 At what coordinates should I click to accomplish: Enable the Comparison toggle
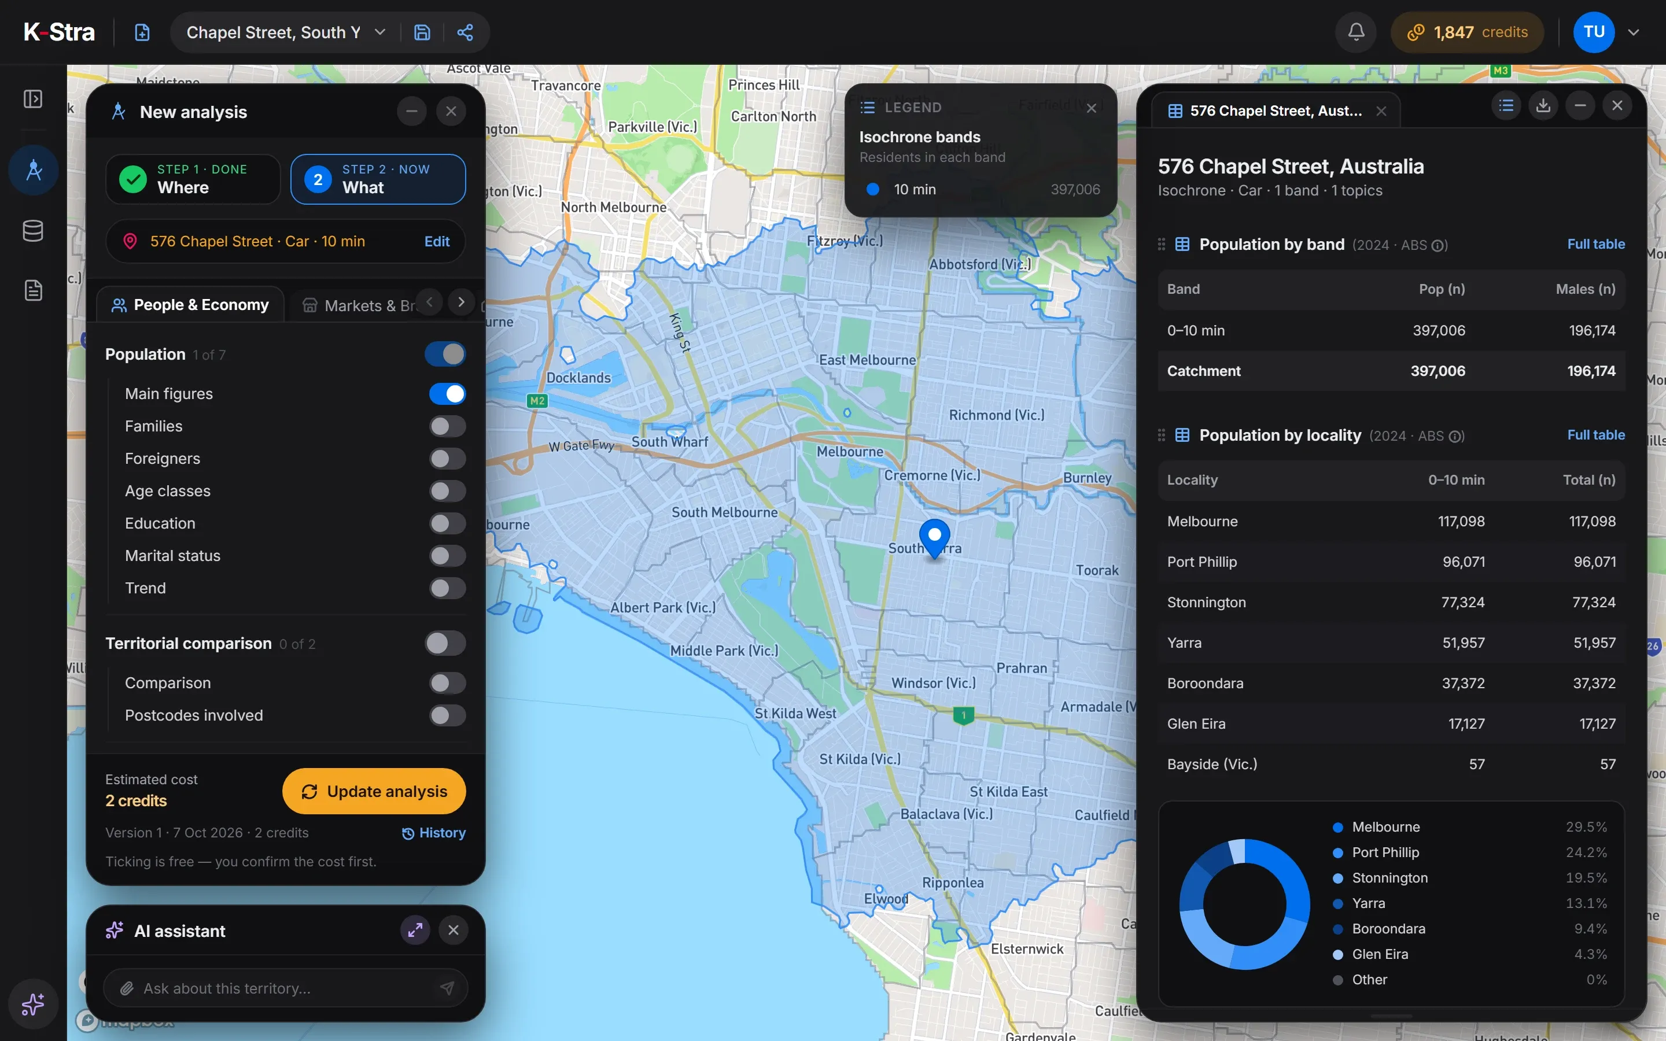click(448, 683)
